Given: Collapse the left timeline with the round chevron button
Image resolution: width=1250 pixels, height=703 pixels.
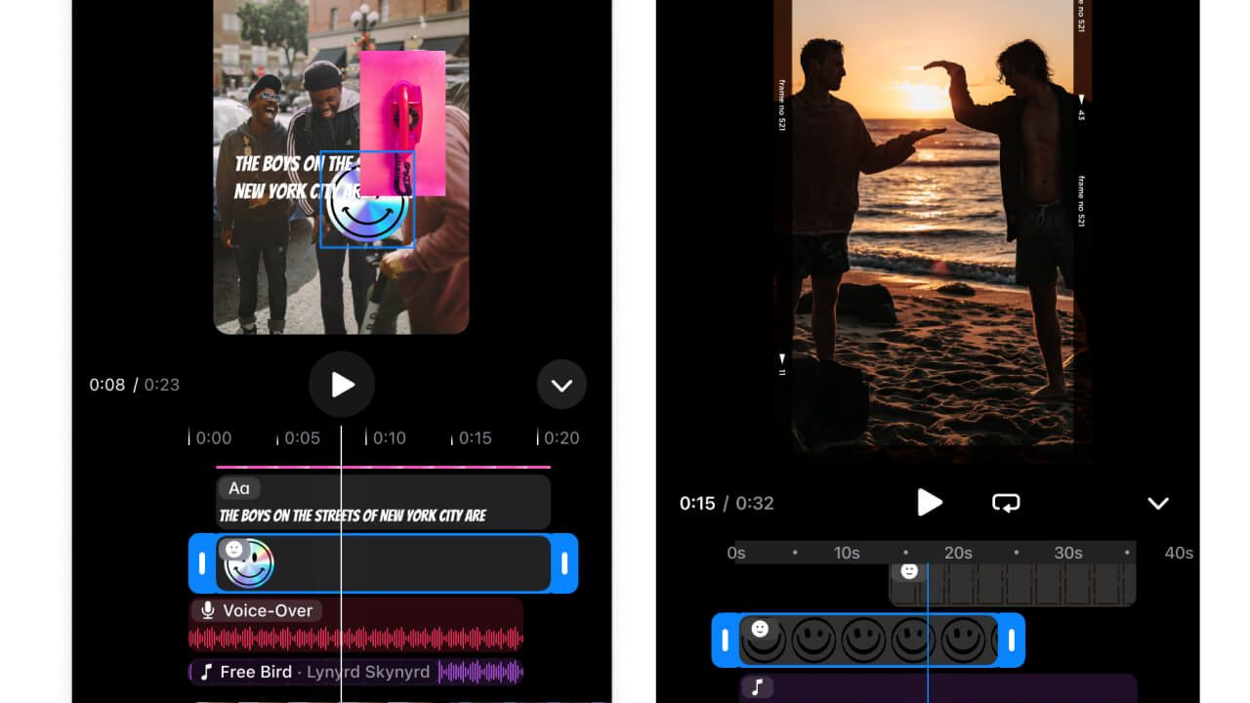Looking at the screenshot, I should [562, 385].
